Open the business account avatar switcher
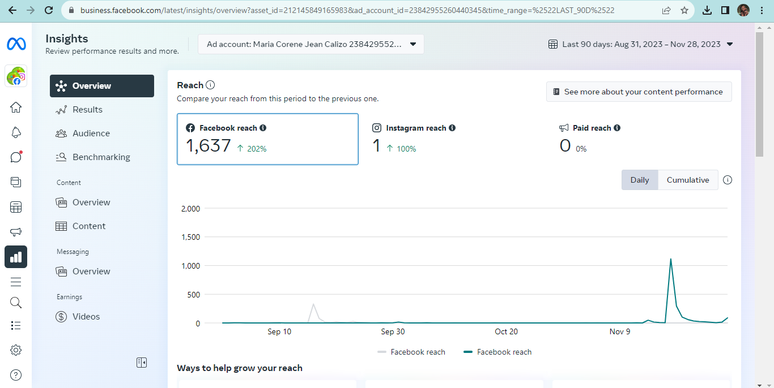The width and height of the screenshot is (774, 388). click(16, 76)
